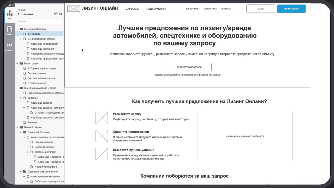Open Подтверждение page
The width and height of the screenshot is (334, 188).
[37, 73]
